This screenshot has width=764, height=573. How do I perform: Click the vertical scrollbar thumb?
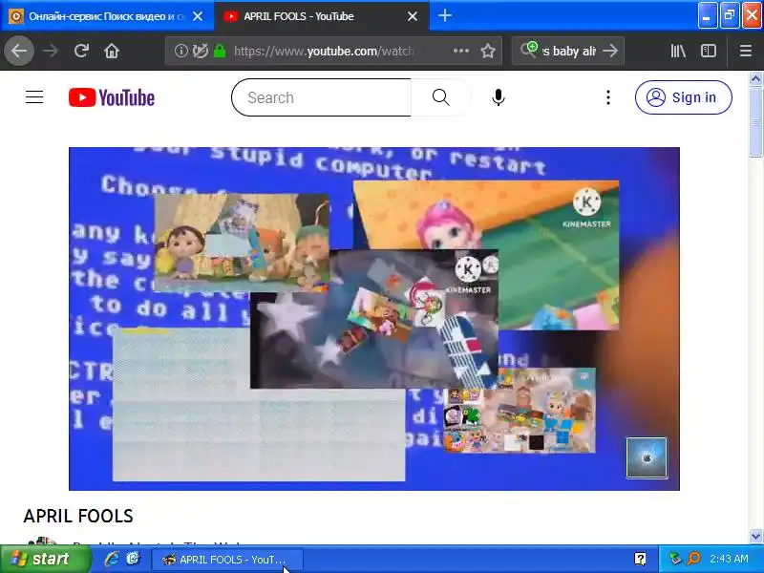pos(755,122)
